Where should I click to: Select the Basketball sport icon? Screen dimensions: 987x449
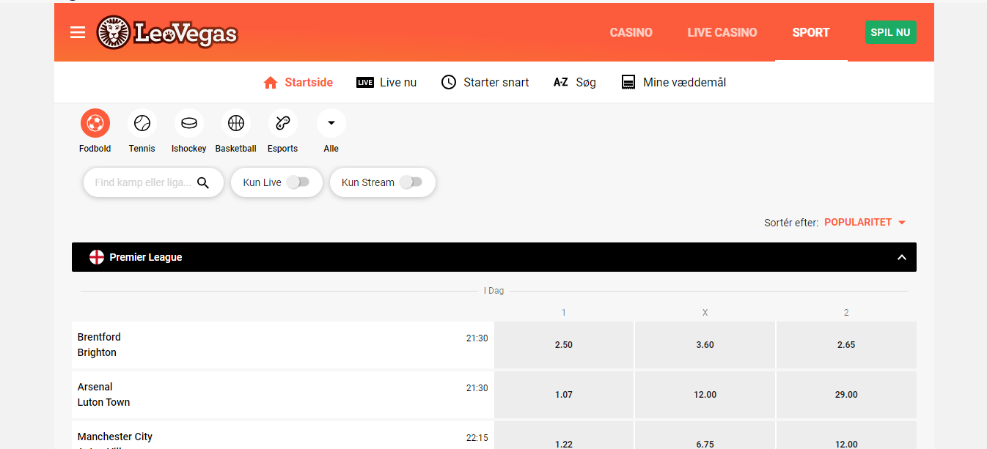pyautogui.click(x=236, y=123)
